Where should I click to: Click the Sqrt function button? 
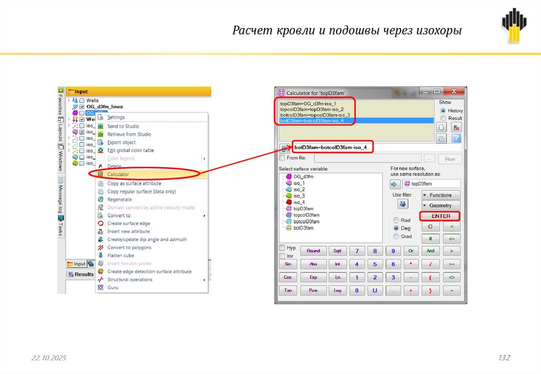point(337,251)
